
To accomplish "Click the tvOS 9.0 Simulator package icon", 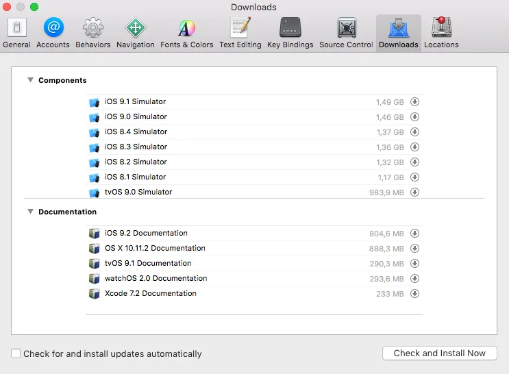I will click(94, 192).
